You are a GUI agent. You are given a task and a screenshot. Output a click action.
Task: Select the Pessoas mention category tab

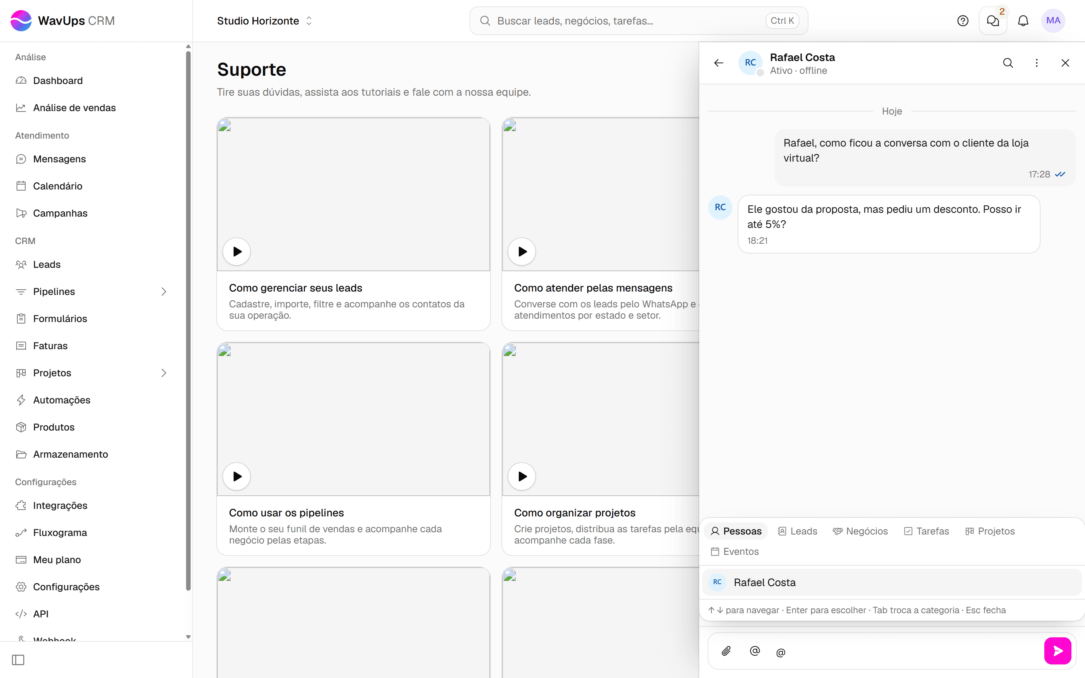[x=736, y=531]
